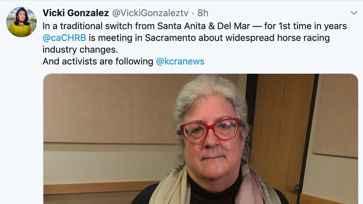Open the 8h timestamp permalink

click(x=203, y=13)
